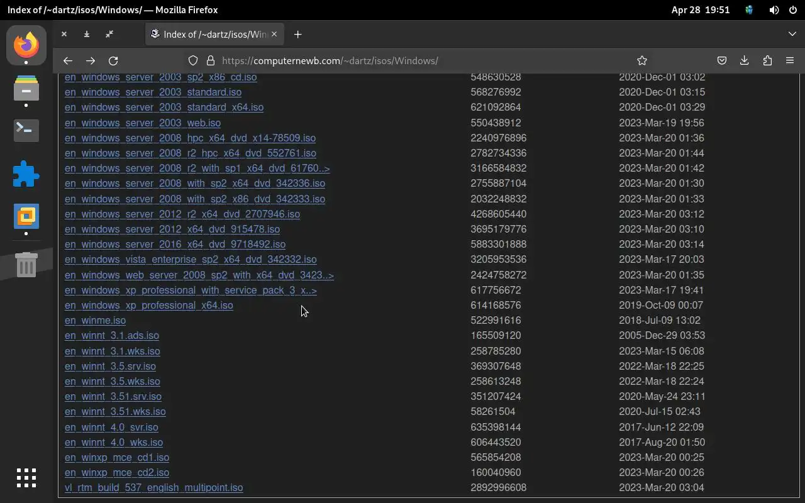
Task: Click the window close X in the title bar
Action: coord(64,34)
